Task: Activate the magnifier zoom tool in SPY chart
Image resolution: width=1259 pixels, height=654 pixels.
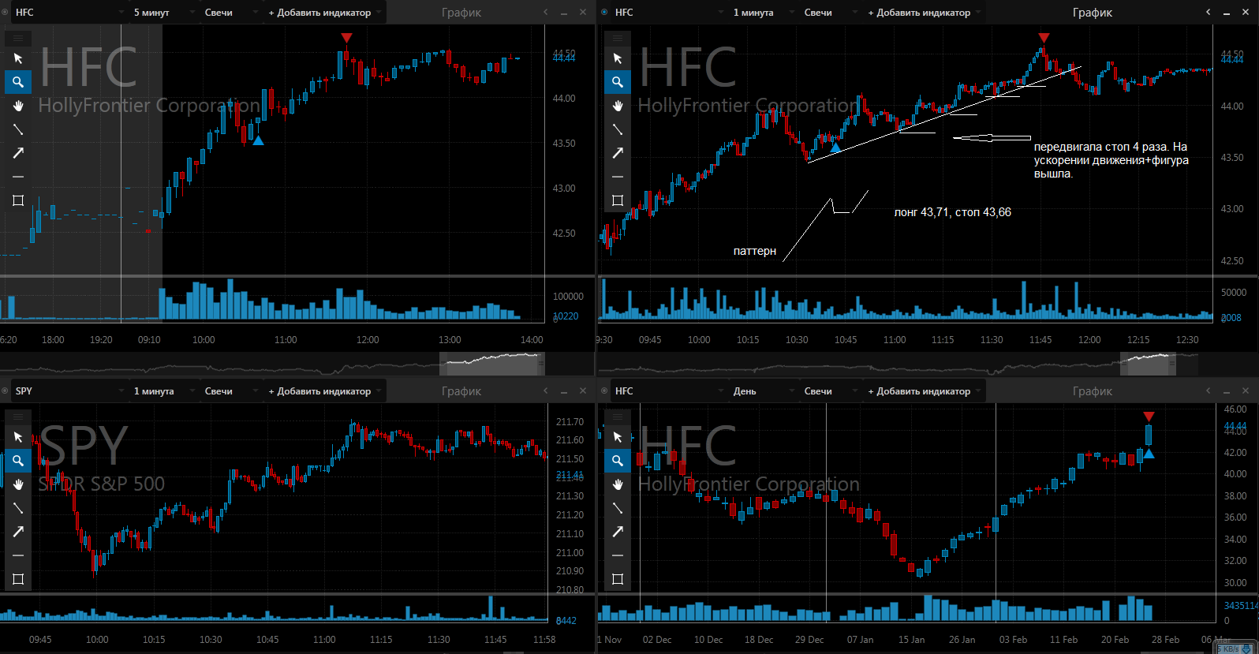Action: pyautogui.click(x=18, y=461)
